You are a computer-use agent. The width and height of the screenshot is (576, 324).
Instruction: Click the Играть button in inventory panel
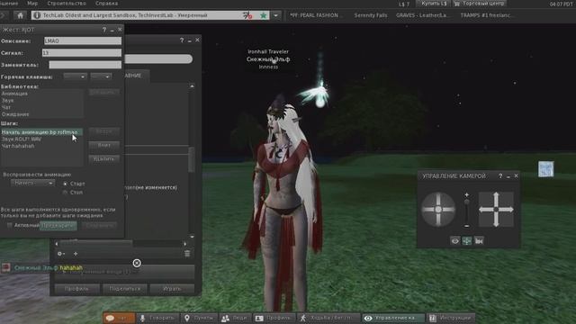point(172,289)
